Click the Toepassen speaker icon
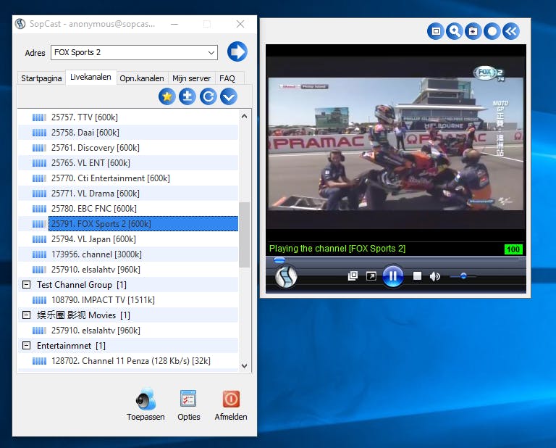 pos(146,399)
